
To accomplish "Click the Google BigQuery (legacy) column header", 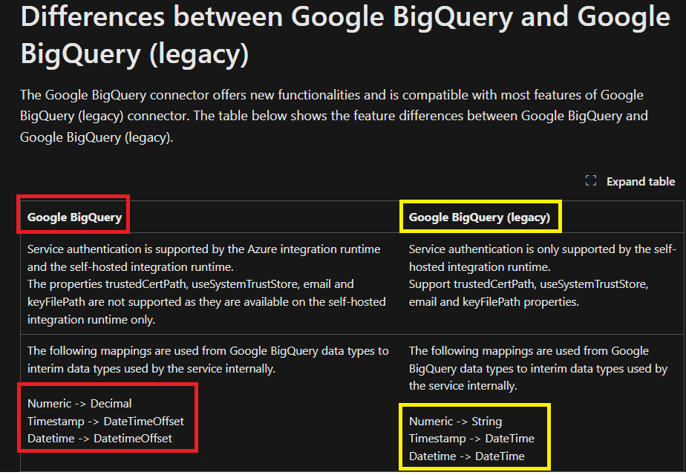I will [x=480, y=217].
